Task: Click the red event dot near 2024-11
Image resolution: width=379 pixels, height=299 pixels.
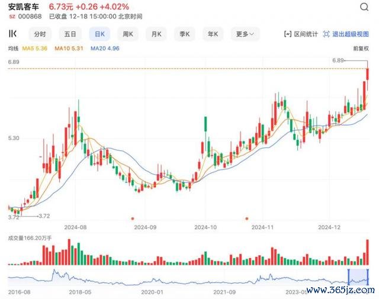Action: 247,218
